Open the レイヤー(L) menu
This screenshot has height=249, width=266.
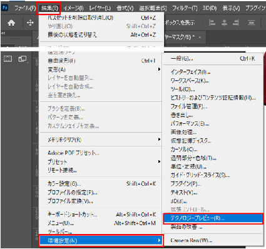pos(100,8)
